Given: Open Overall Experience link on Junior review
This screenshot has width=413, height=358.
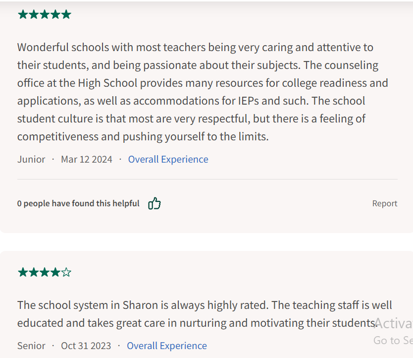Looking at the screenshot, I should click(168, 159).
